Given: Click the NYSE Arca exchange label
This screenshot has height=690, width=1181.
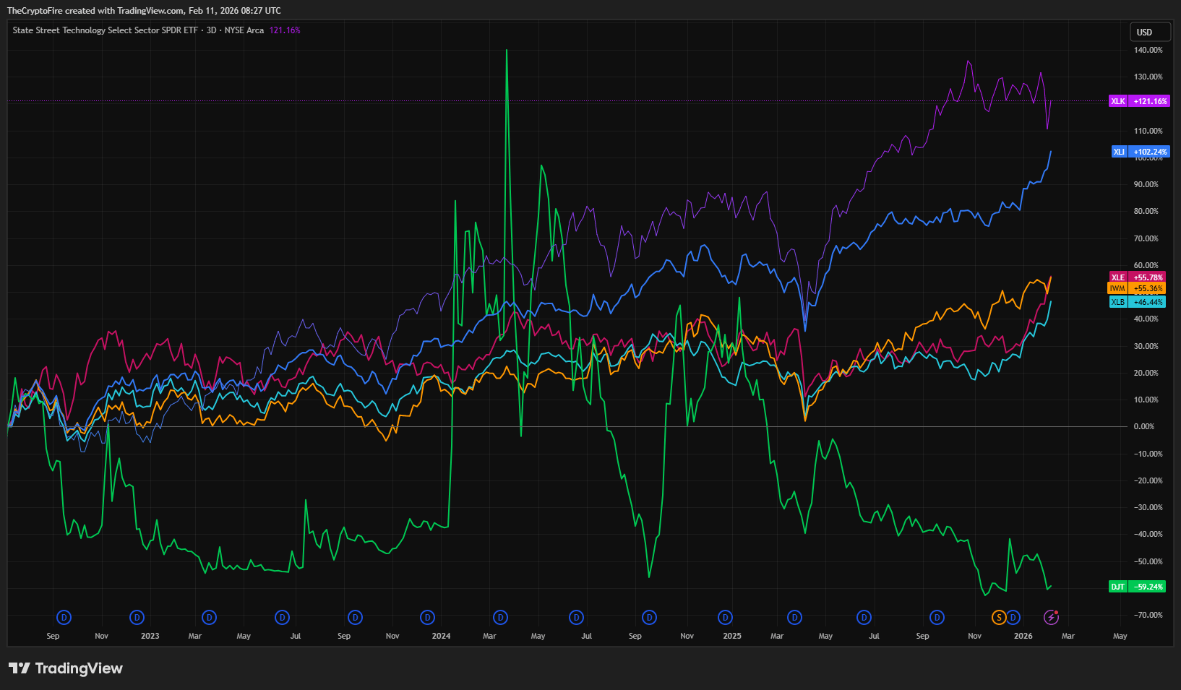Looking at the screenshot, I should pyautogui.click(x=244, y=30).
